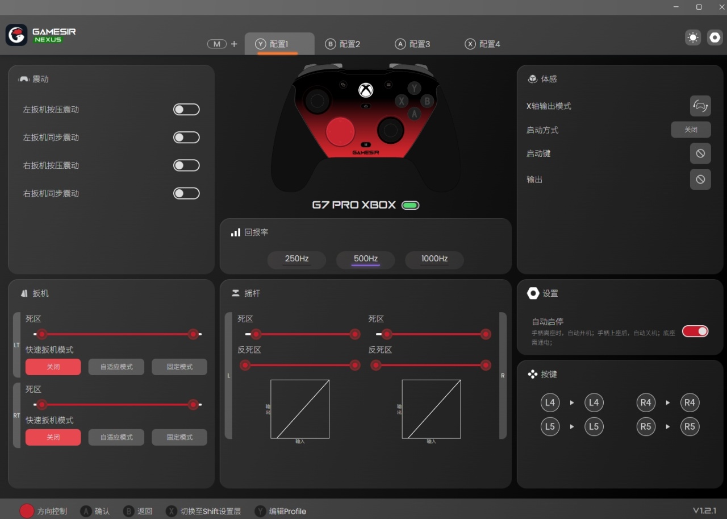
Task: Switch to the 配置4 profile tab
Action: coord(483,44)
